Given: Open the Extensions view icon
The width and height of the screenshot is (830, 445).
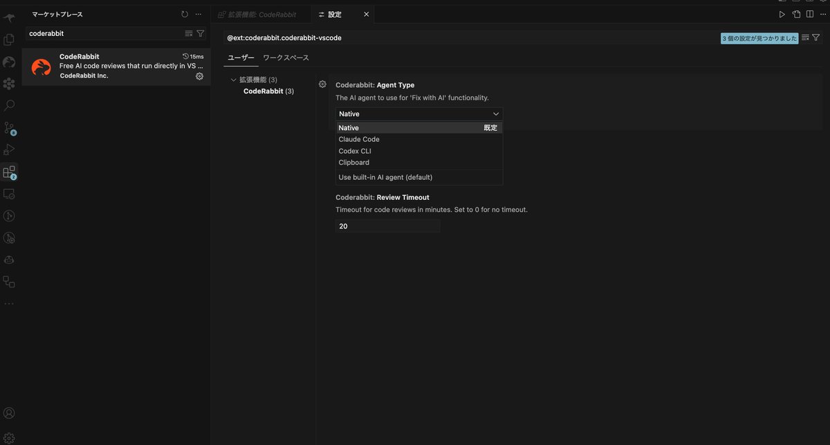Looking at the screenshot, I should (x=9, y=172).
